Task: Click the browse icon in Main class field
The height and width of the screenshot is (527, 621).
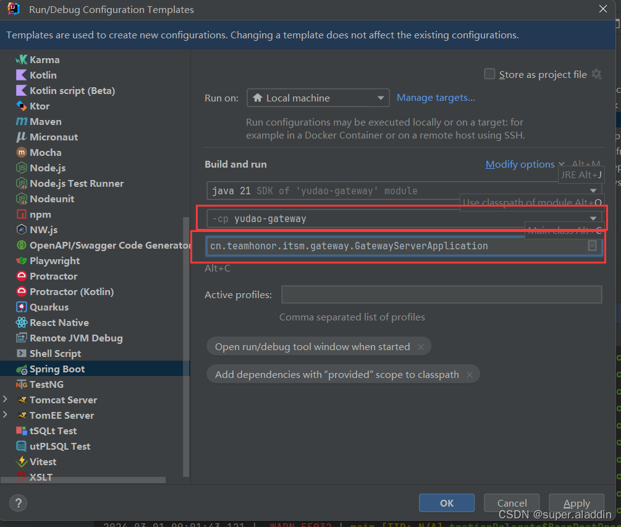Action: [x=592, y=246]
